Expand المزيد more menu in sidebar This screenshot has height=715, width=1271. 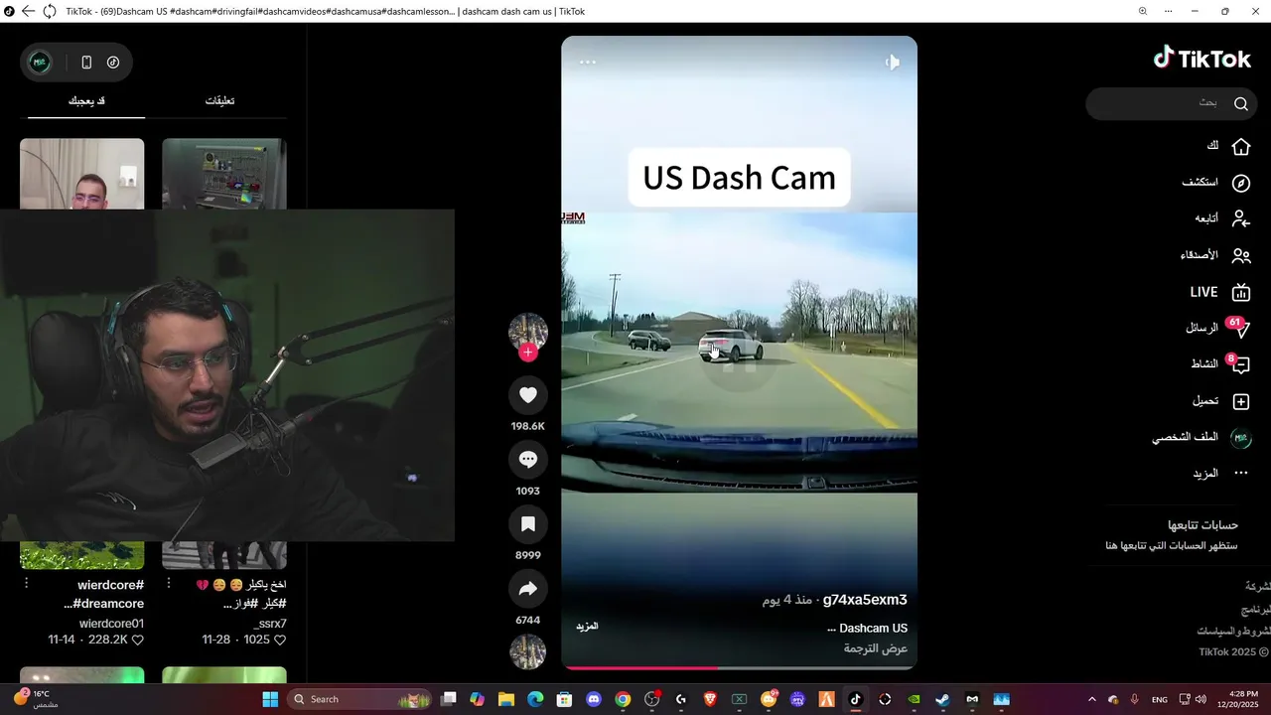pyautogui.click(x=1220, y=474)
